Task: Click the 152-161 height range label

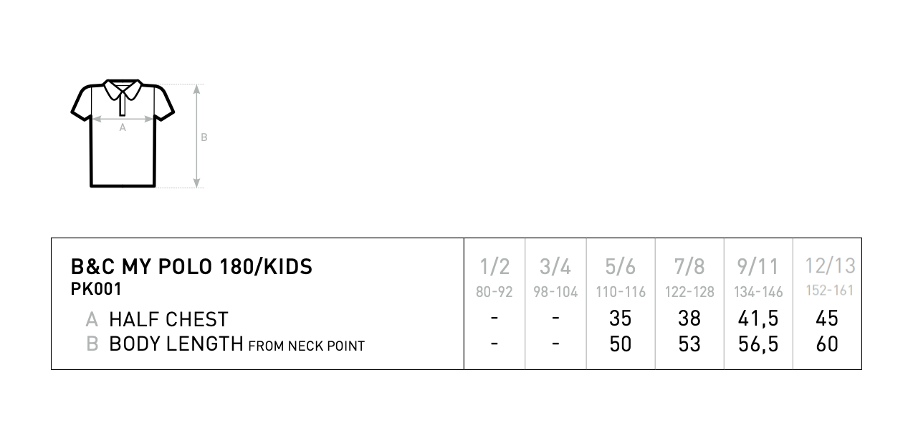Action: tap(828, 291)
